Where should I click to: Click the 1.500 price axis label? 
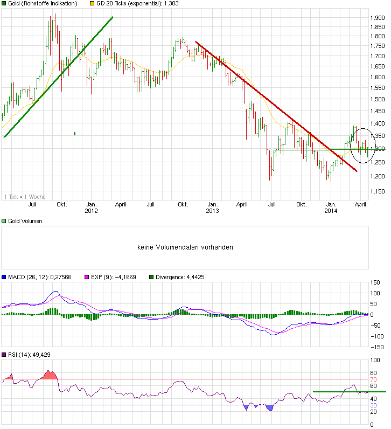click(x=378, y=99)
